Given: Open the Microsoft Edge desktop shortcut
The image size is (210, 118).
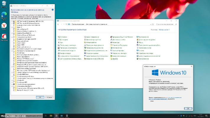Looking at the screenshot, I should pyautogui.click(x=4, y=16).
